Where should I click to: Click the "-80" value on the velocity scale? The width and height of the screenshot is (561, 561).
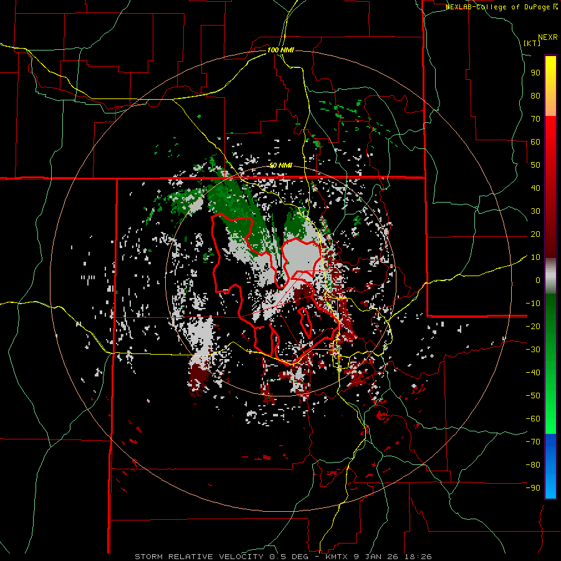tap(533, 465)
